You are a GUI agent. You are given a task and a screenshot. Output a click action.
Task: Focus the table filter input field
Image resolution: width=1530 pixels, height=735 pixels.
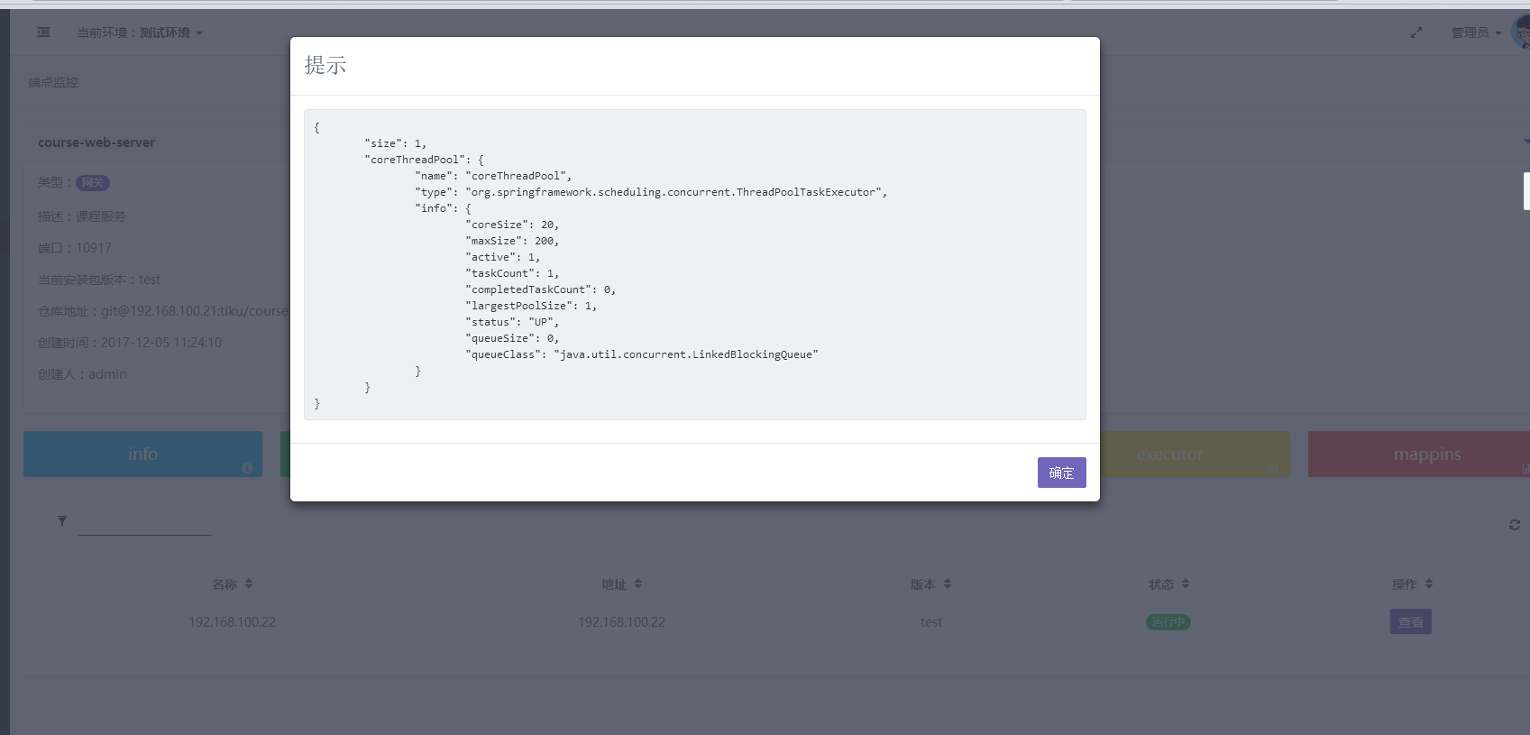click(x=145, y=522)
